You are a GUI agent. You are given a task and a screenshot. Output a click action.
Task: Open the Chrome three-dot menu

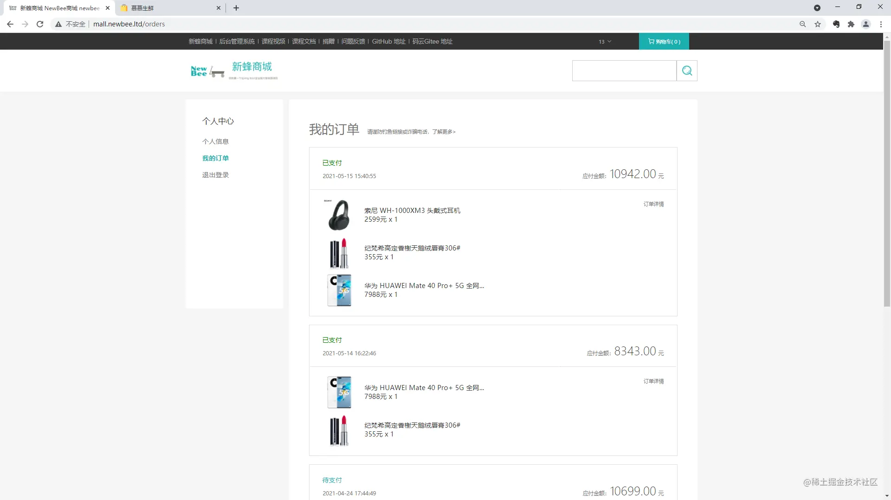(881, 24)
